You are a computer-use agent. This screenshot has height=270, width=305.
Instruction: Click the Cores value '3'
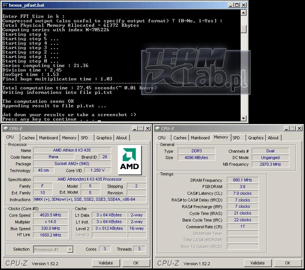tap(105, 249)
